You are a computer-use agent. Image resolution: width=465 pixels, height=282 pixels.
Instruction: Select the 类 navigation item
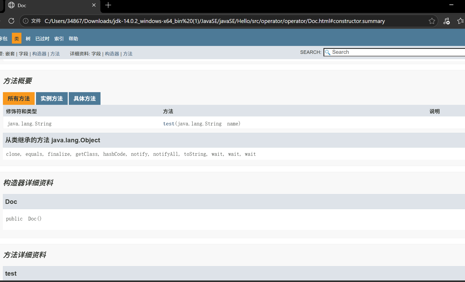17,39
